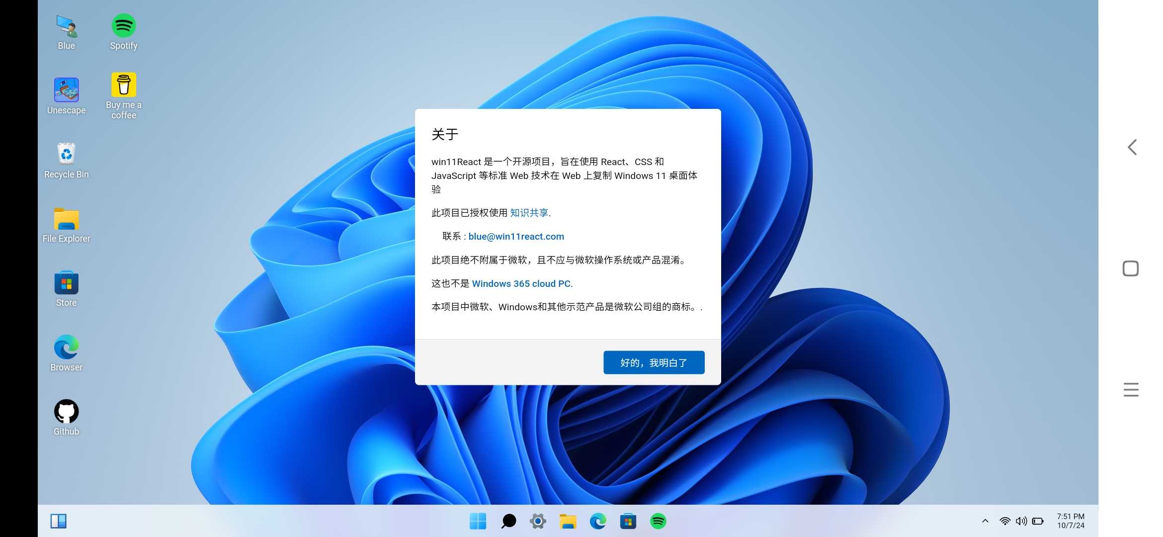Open Microsoft Store from the taskbar
Screen dimensions: 1163x537
click(x=628, y=521)
